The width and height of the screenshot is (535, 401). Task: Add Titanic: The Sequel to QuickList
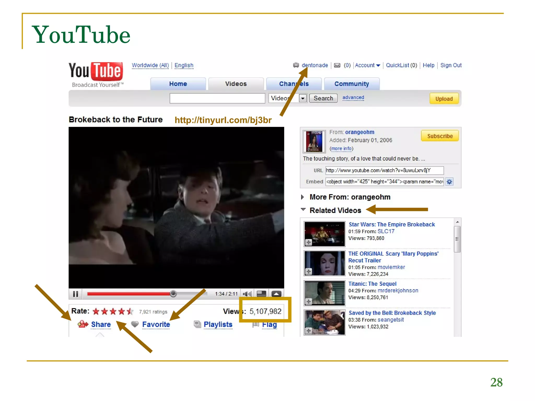pos(309,302)
